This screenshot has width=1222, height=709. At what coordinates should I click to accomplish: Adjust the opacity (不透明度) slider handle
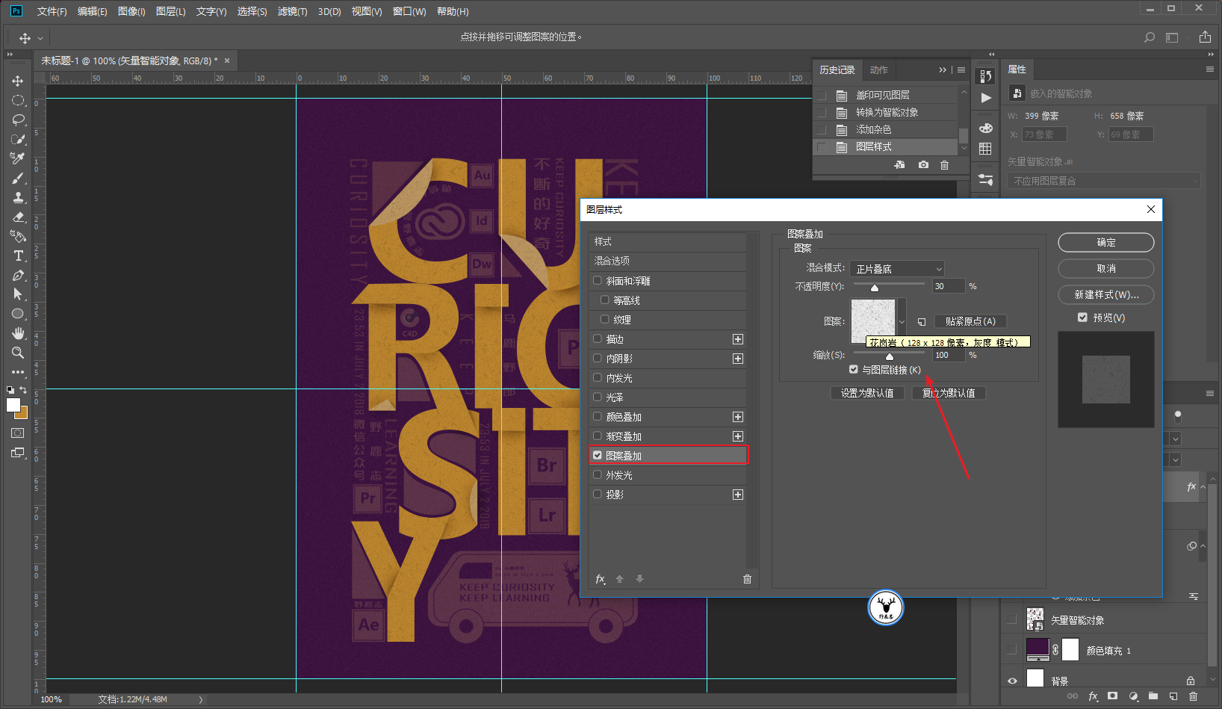tap(875, 288)
